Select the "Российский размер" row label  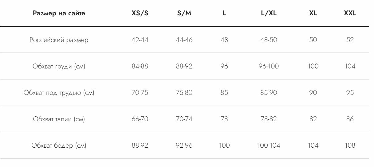[59, 40]
